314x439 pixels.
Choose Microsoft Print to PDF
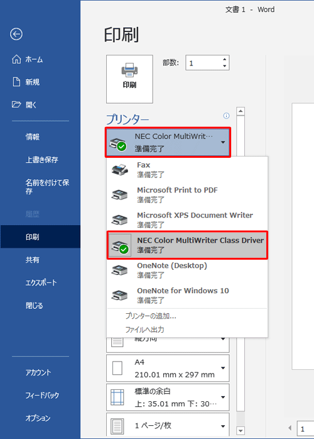point(187,195)
